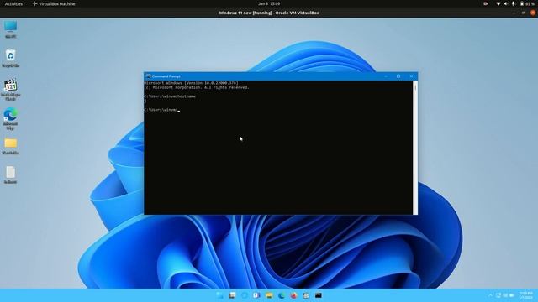Launch the Microsoft Edge desktop shortcut
538x302 pixels.
[x=11, y=118]
